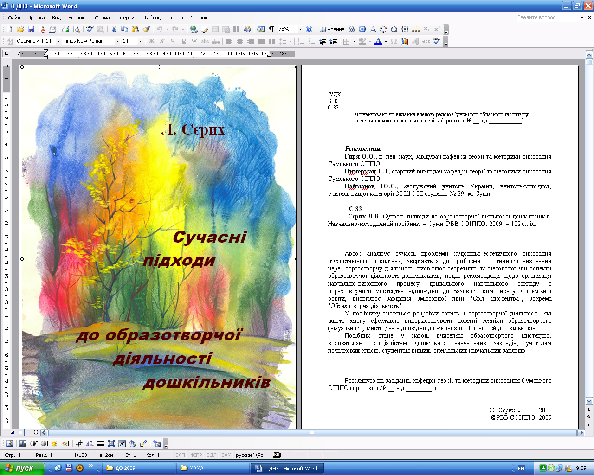Open the Правка menu
Screen dimensions: 594x475
click(36, 18)
